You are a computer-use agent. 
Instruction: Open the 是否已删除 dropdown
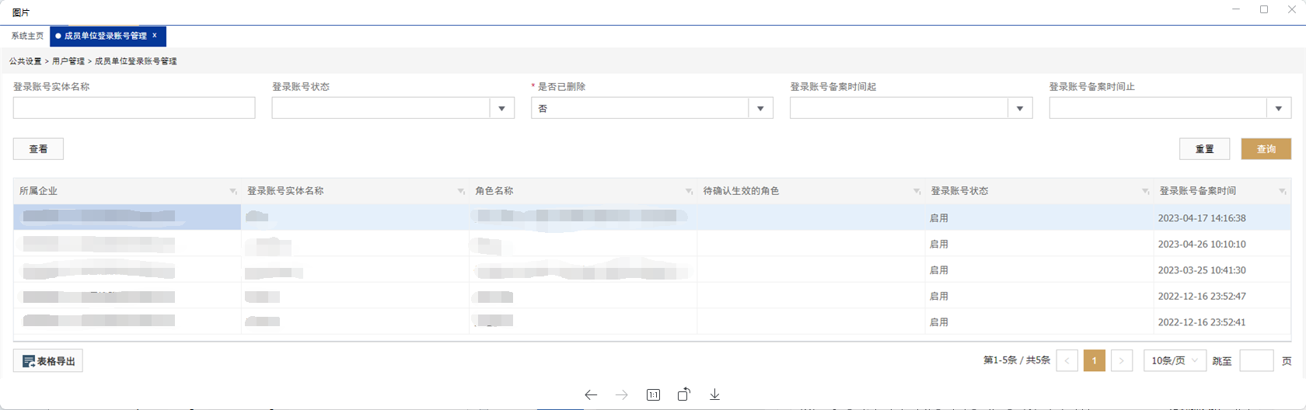(x=760, y=109)
